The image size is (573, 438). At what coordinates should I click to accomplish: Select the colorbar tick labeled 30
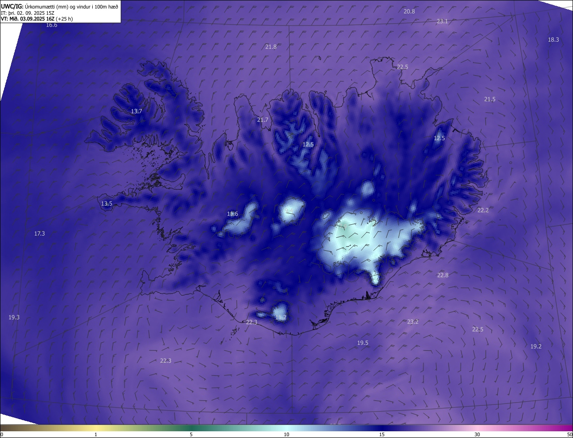[477, 434]
